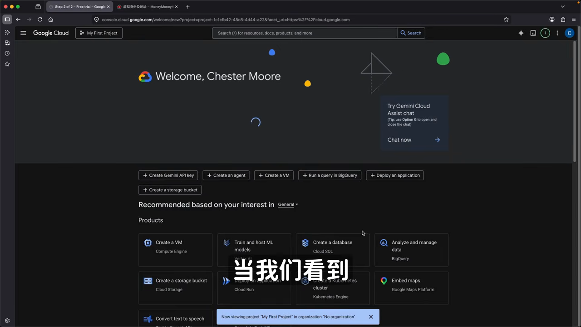Click the Welcome, Chester Moore heading
This screenshot has height=327, width=581.
(x=218, y=76)
